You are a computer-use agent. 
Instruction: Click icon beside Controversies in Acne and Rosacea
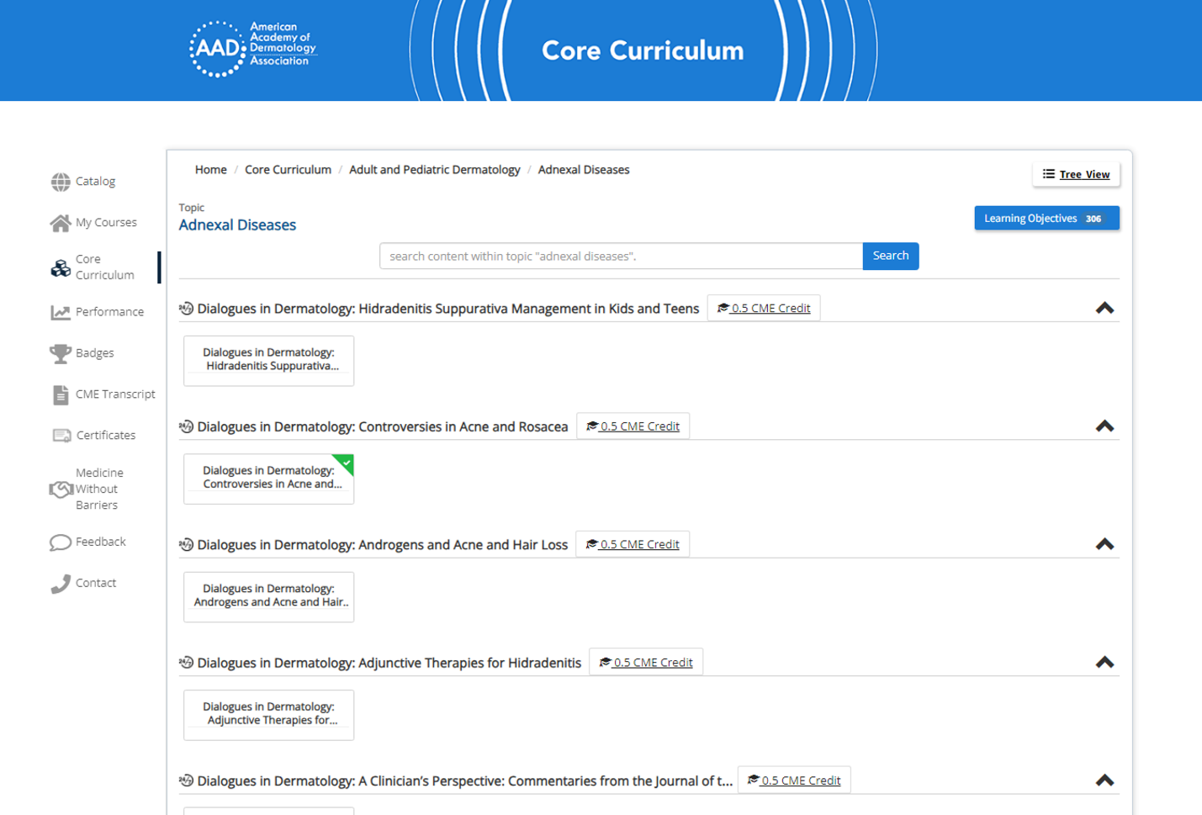click(186, 426)
